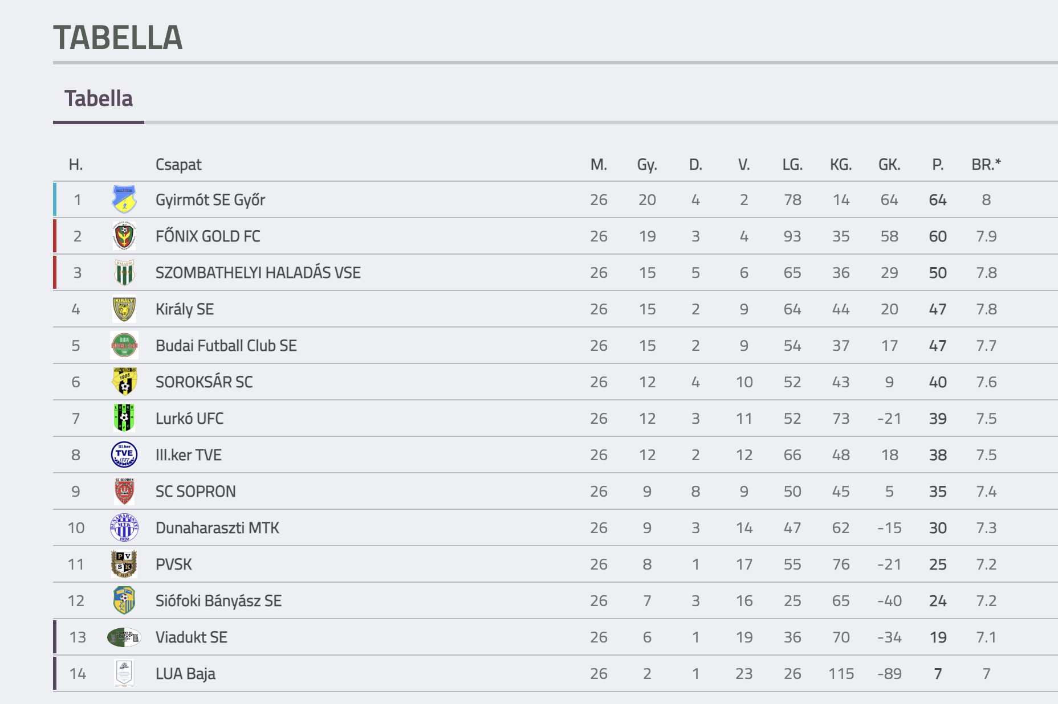Click the III.ker TVE round logo
This screenshot has height=704, width=1058.
pyautogui.click(x=124, y=455)
